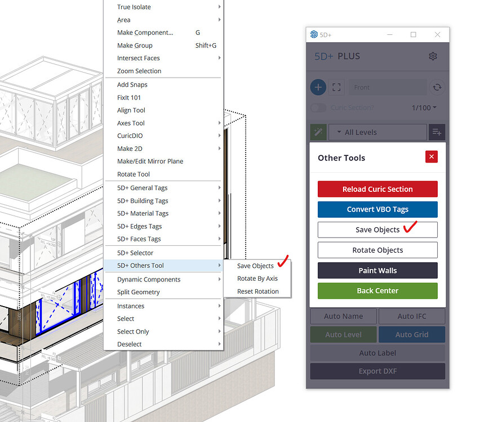This screenshot has height=422, width=480.
Task: Click the refresh arrows icon beside Front field
Action: coord(437,87)
